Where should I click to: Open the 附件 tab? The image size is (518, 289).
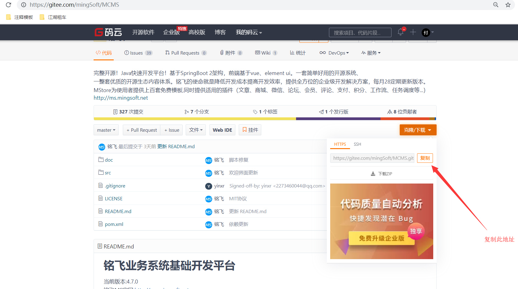pyautogui.click(x=231, y=53)
